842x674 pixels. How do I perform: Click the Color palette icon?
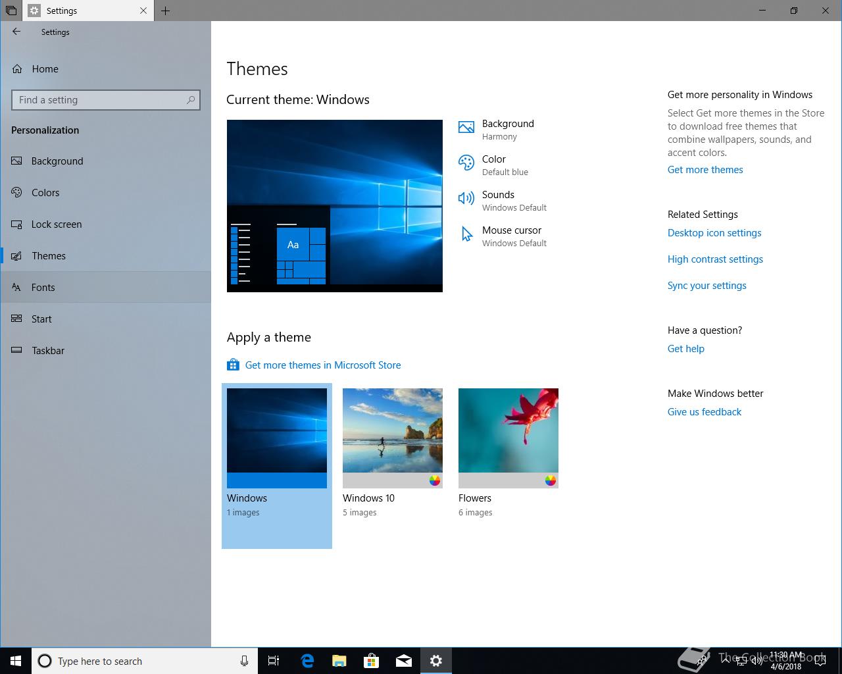pos(466,163)
